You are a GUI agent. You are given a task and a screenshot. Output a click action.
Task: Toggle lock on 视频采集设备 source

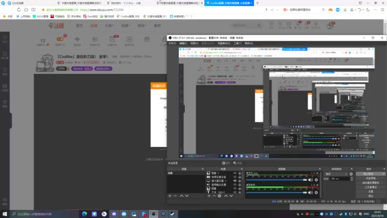click(239, 177)
